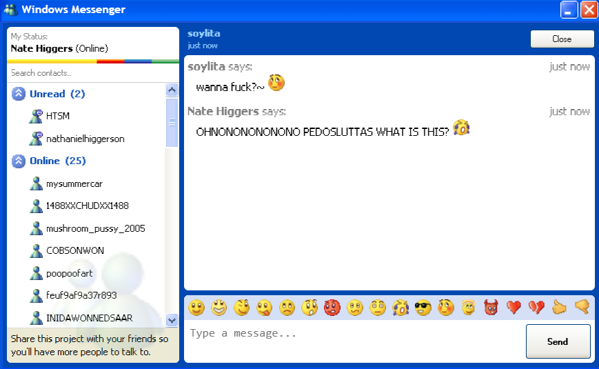Viewport: 599px width, 369px height.
Task: Insert the thumbs down emoticon
Action: 582,308
